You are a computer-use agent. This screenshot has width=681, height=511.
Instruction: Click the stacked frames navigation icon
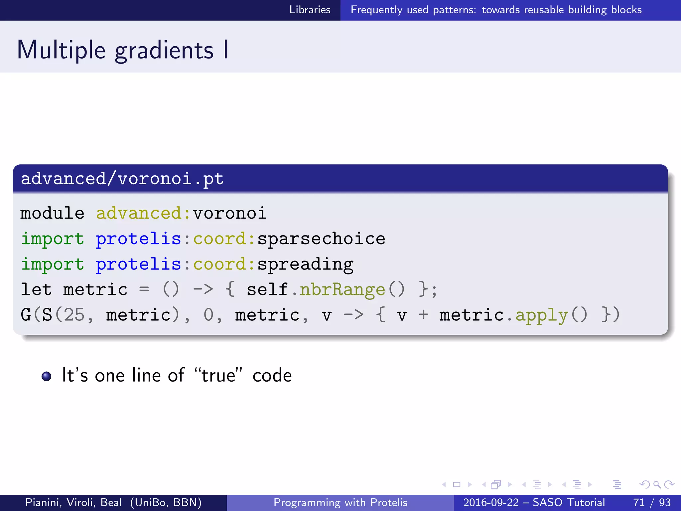(x=496, y=485)
